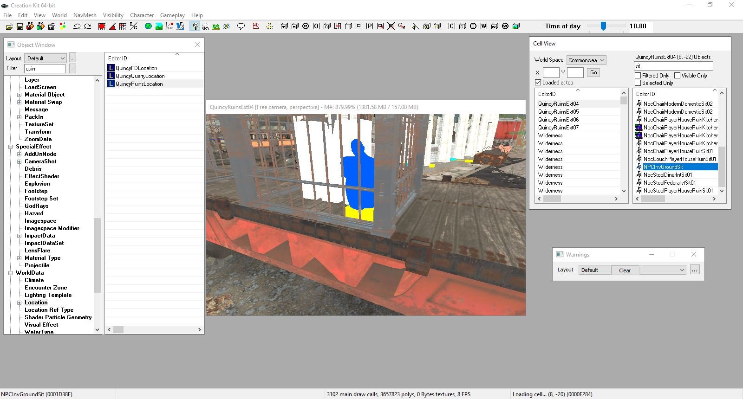Select NpcStoolDinerIntSit01 in the objects list
This screenshot has height=399, width=743.
click(x=668, y=175)
